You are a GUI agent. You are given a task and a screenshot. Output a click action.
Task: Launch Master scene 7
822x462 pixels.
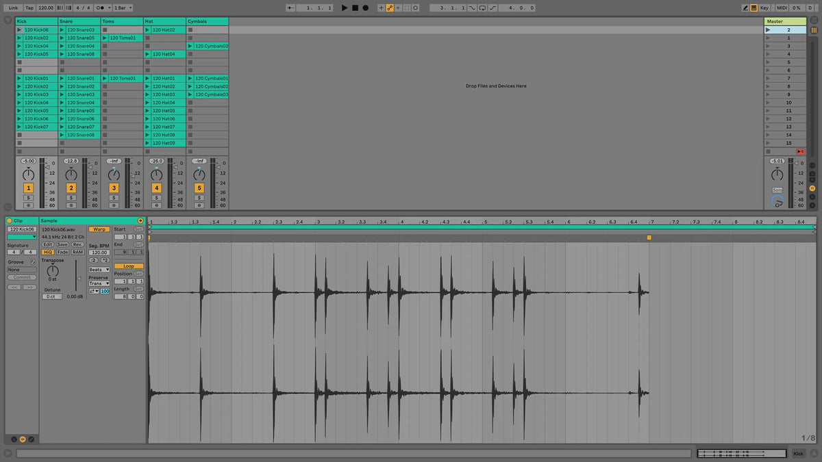[768, 79]
